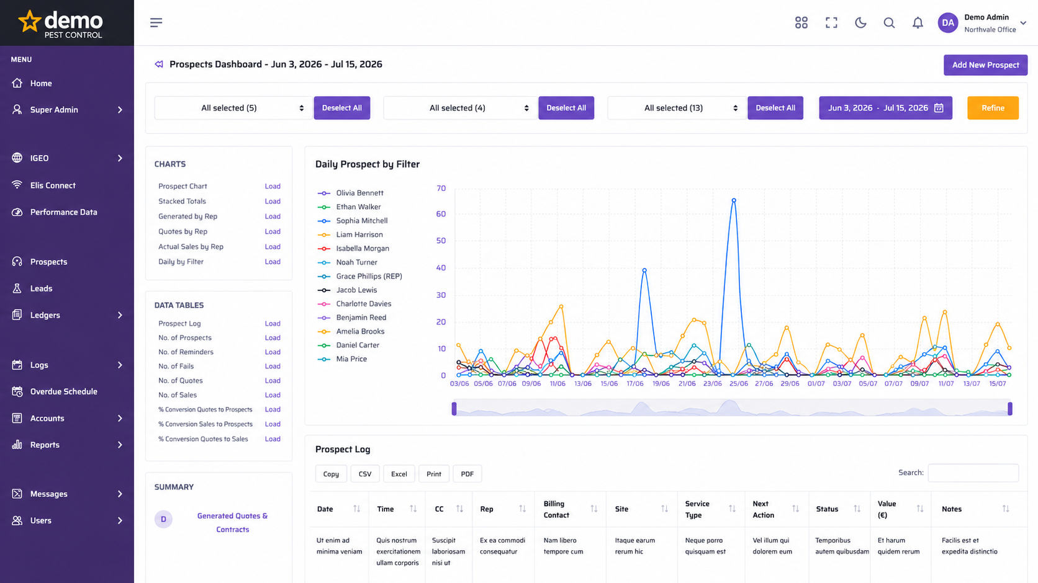The width and height of the screenshot is (1038, 583).
Task: Toggle Mia Price legend series
Action: [342, 359]
